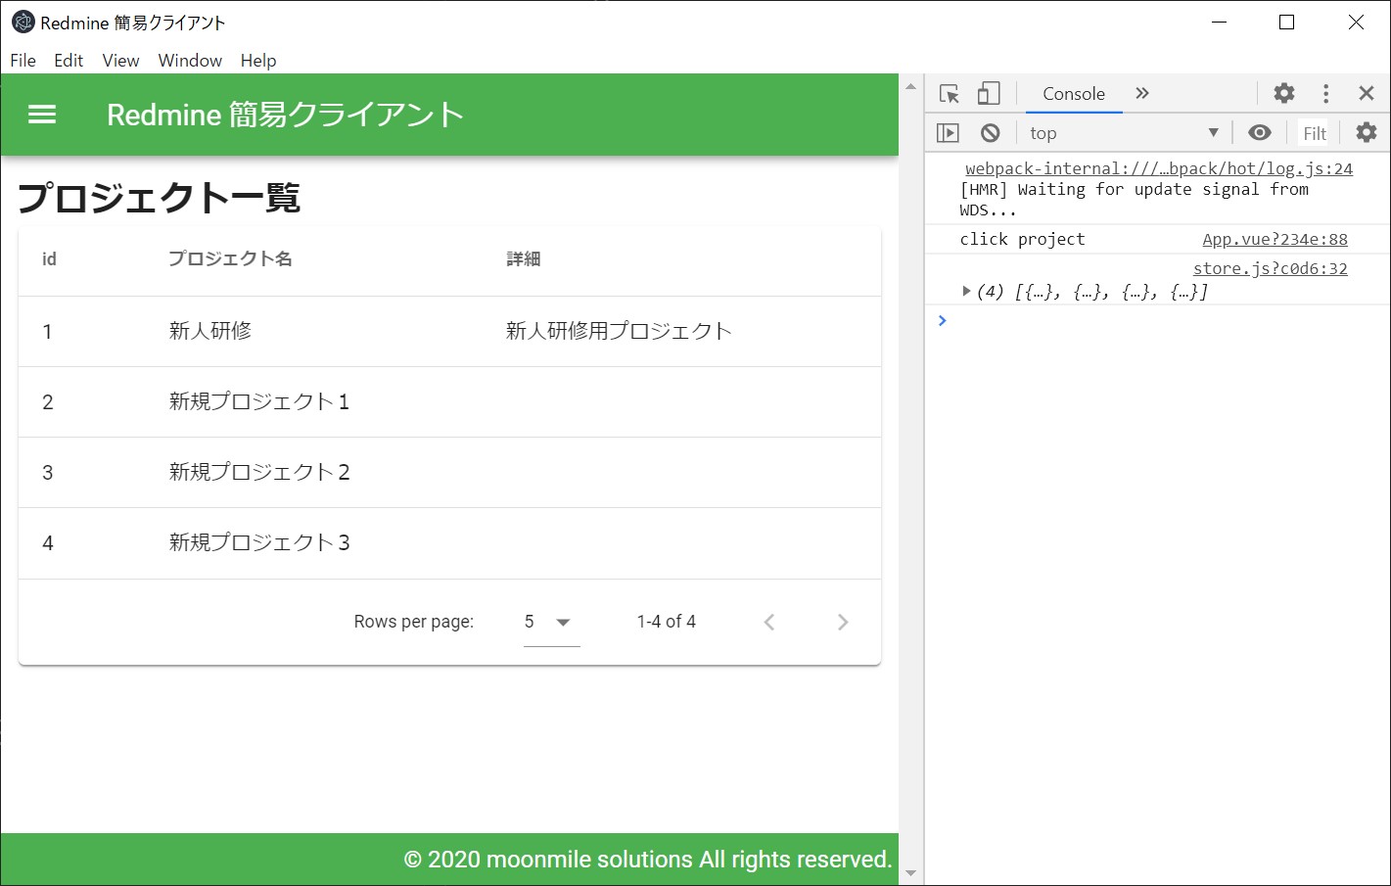Open the store.js?c0d6:32 source link
Viewport: 1391px width, 886px height.
click(1270, 269)
